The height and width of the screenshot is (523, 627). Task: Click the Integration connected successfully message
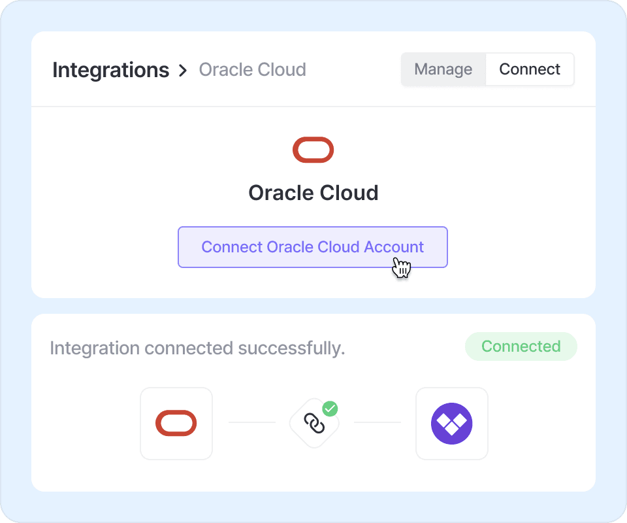(x=197, y=348)
